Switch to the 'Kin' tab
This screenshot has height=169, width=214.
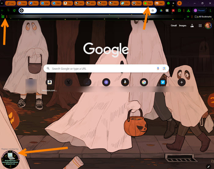click(113, 3)
